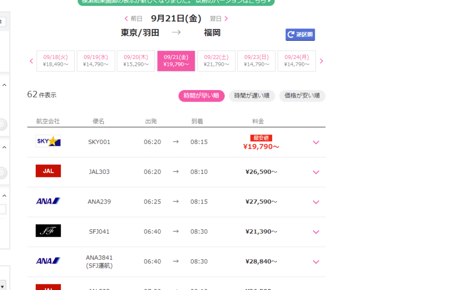The width and height of the screenshot is (470, 290).
Task: Click the Skymark logo in SKY001 row
Action: click(48, 141)
